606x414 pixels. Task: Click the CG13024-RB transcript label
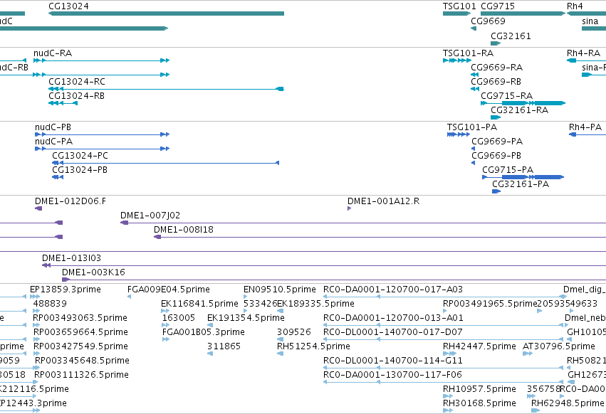(76, 96)
